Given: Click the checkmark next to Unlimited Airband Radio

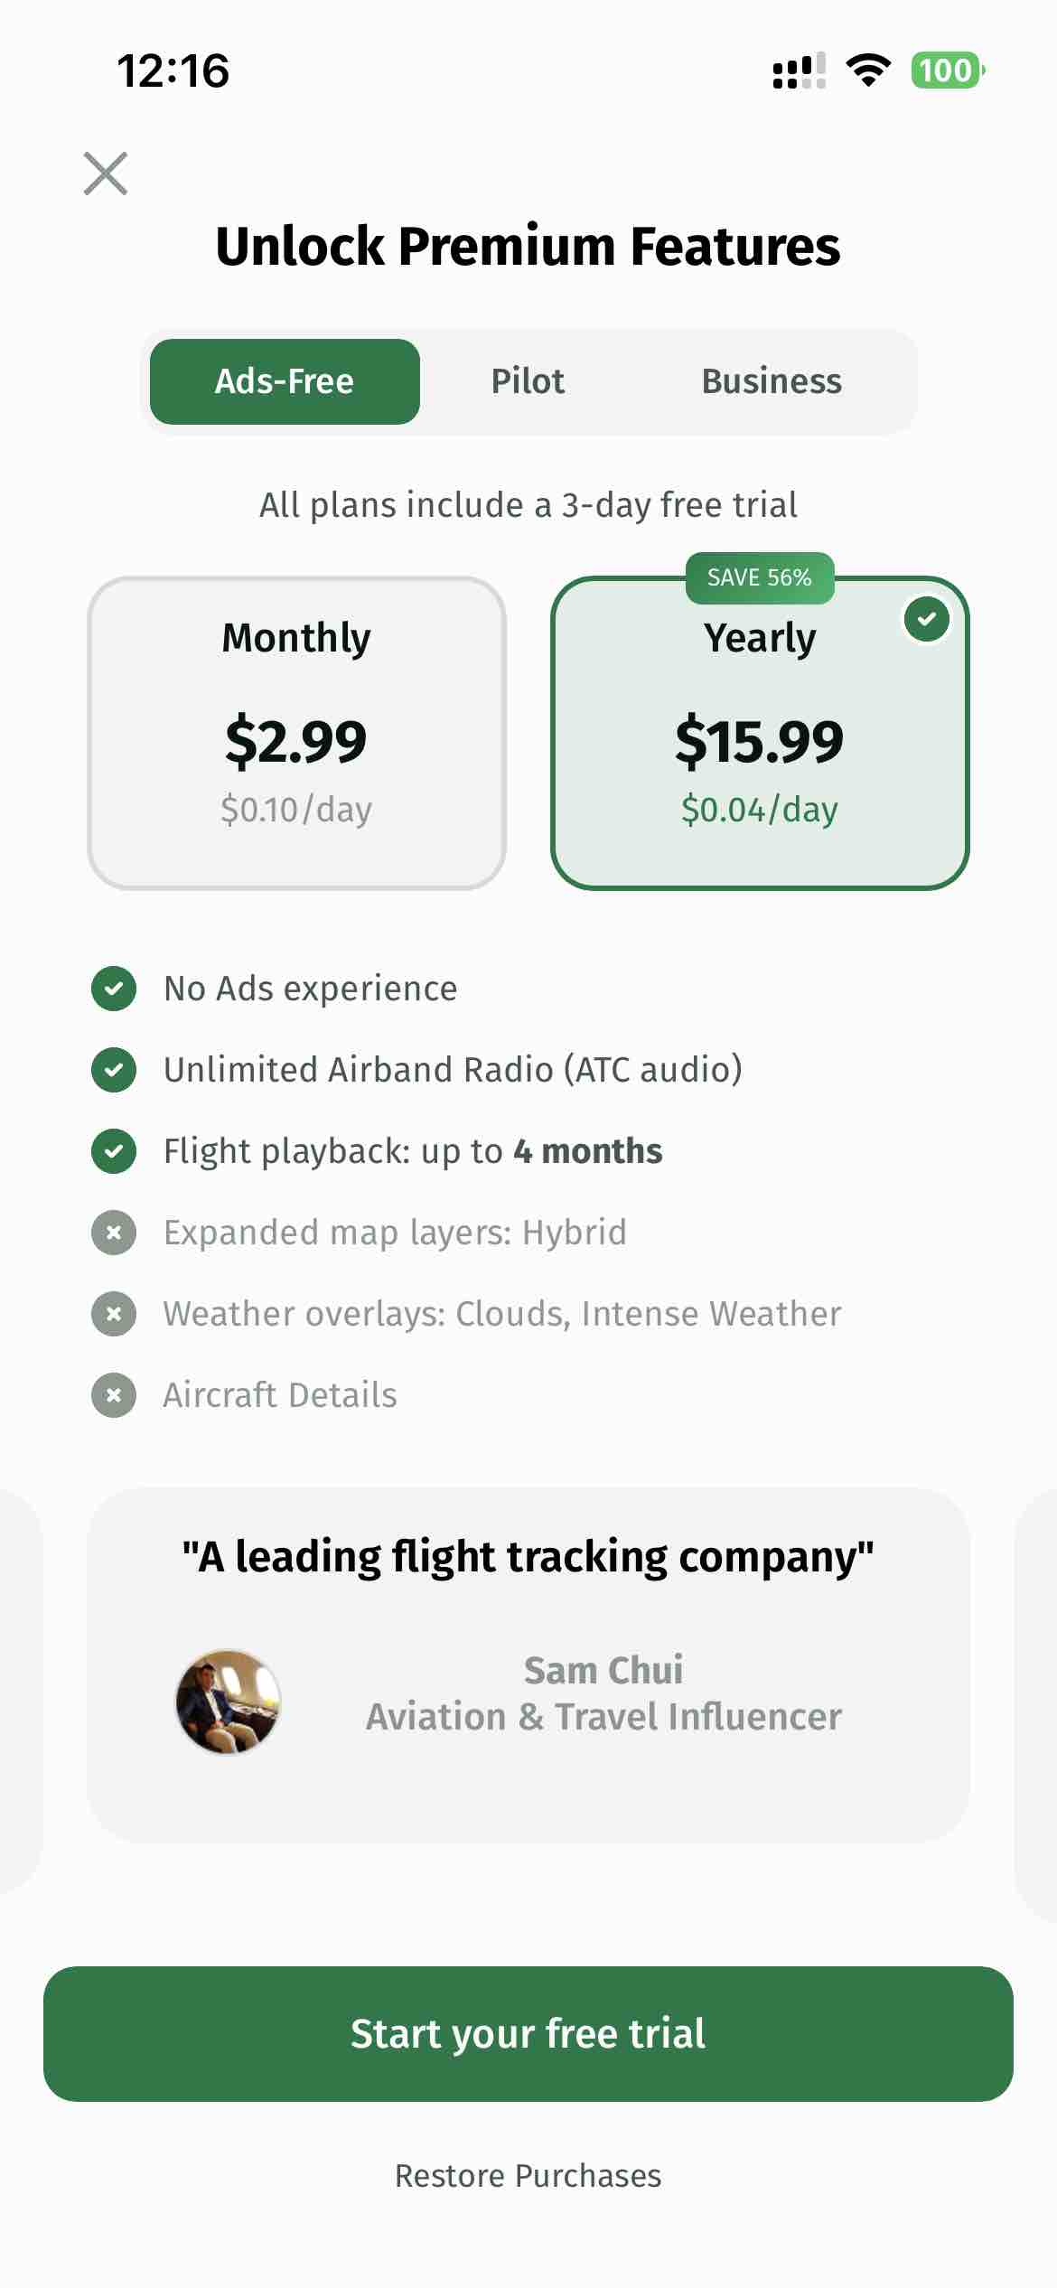Looking at the screenshot, I should pyautogui.click(x=112, y=1070).
